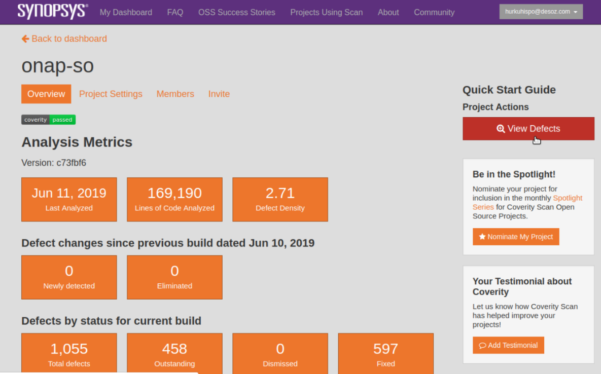Click the speech bubble icon on Add Testimonial

482,345
